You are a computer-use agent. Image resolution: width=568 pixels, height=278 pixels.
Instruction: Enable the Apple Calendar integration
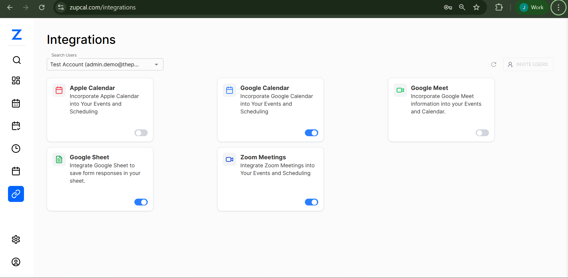coord(141,133)
